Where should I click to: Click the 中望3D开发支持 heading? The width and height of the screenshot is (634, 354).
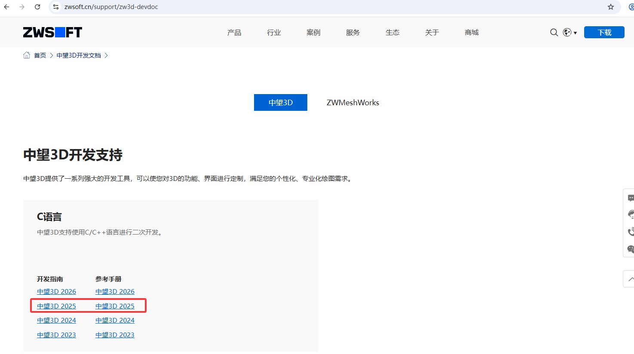[73, 155]
